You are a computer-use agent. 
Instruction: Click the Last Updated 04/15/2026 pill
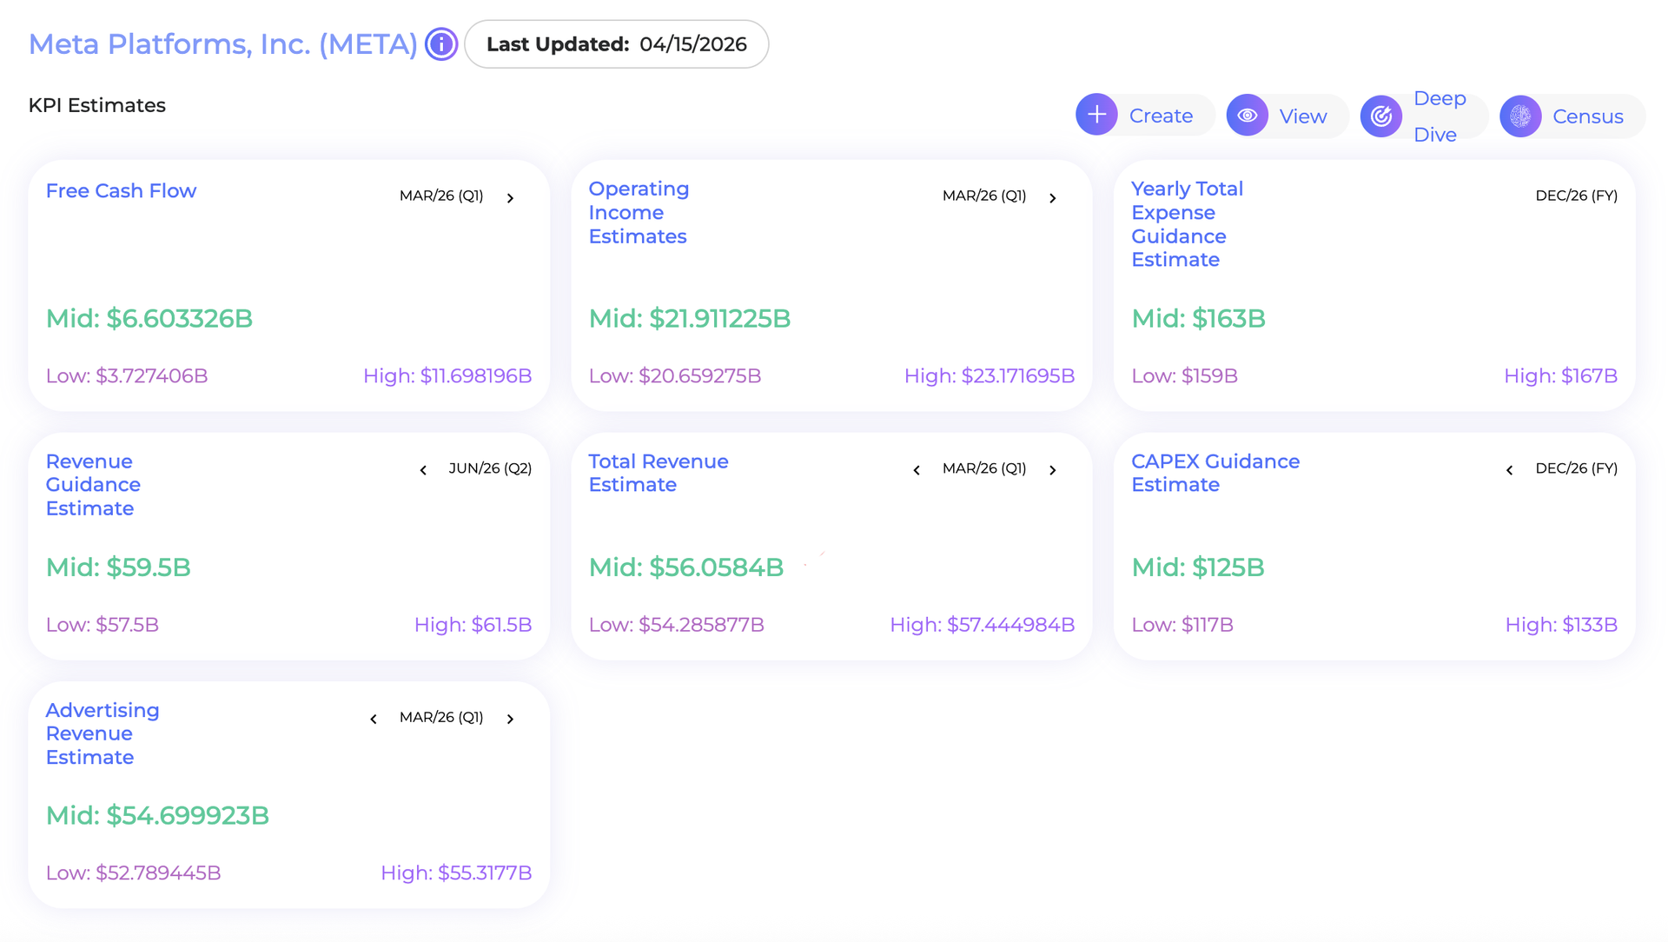click(x=617, y=44)
